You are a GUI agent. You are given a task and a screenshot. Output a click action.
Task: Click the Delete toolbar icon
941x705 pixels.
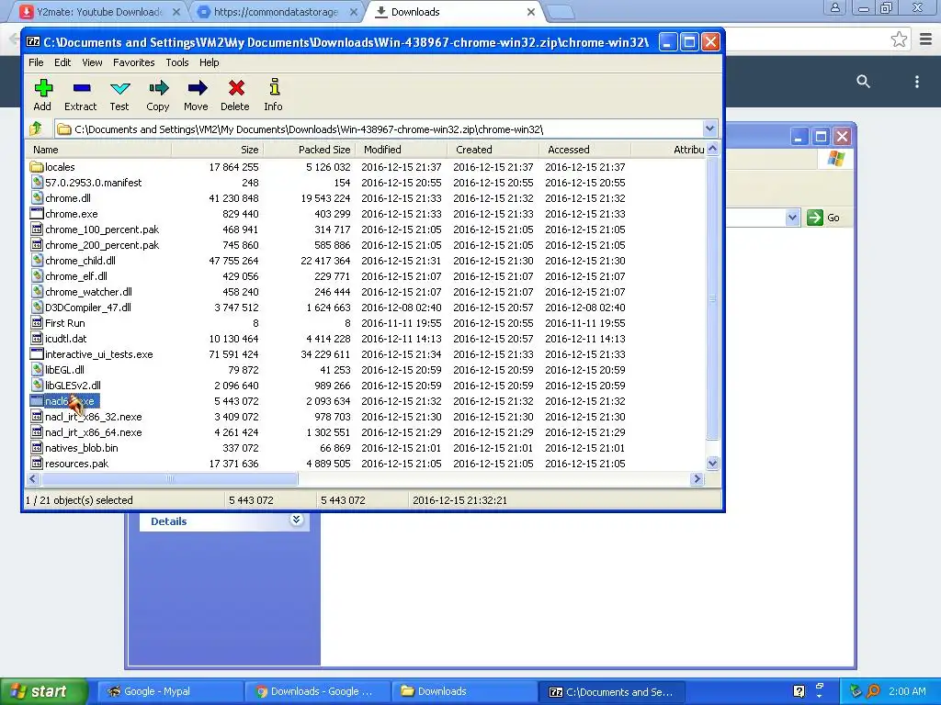[x=236, y=88]
